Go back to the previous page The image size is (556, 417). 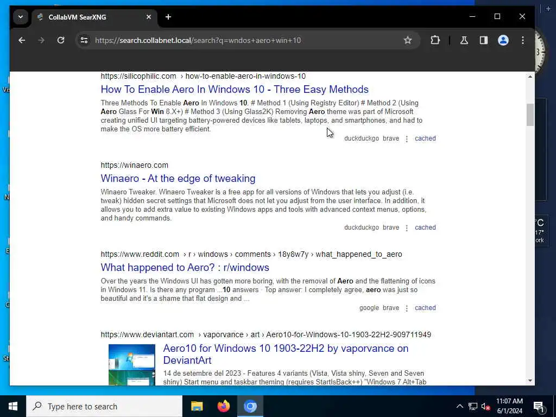click(22, 40)
